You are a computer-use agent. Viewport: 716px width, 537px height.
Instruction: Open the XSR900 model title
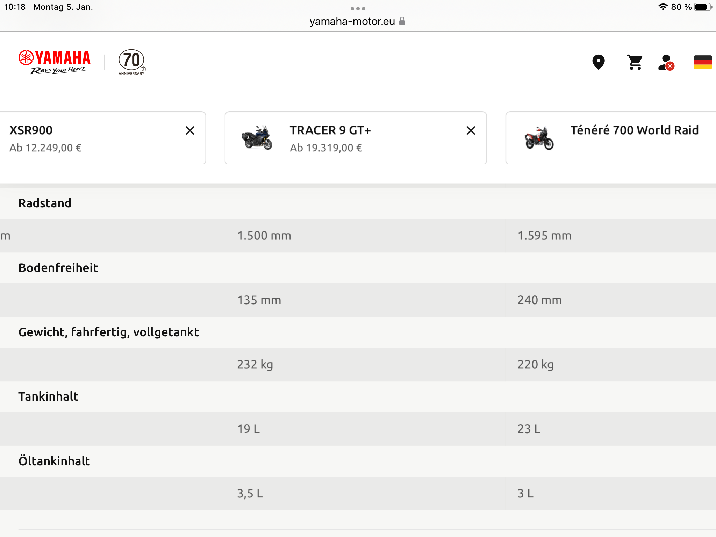click(x=31, y=130)
